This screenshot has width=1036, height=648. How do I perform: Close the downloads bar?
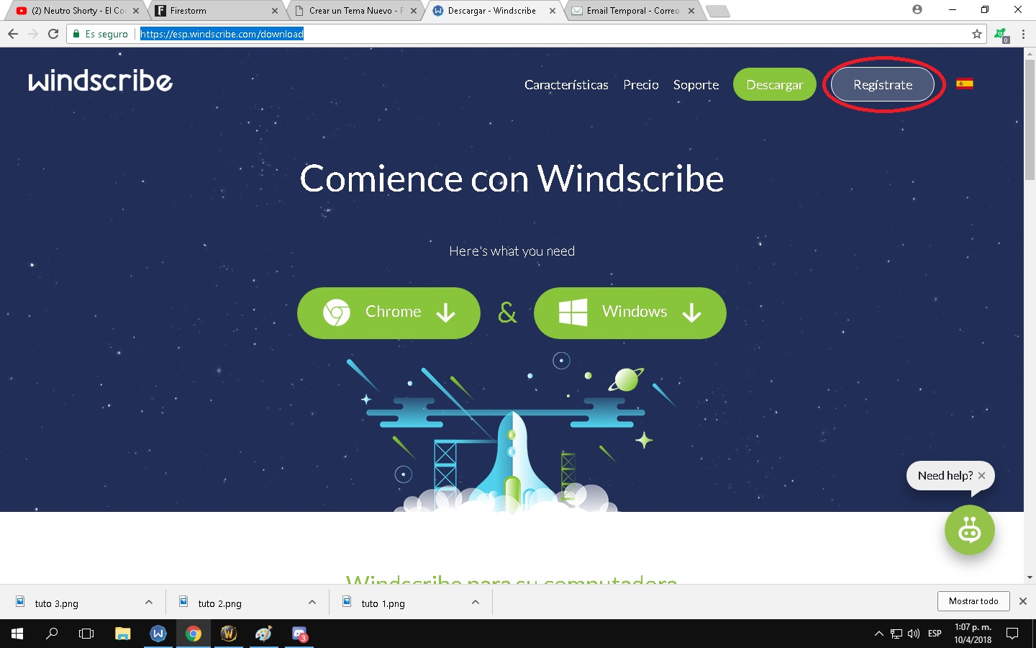(x=1023, y=601)
